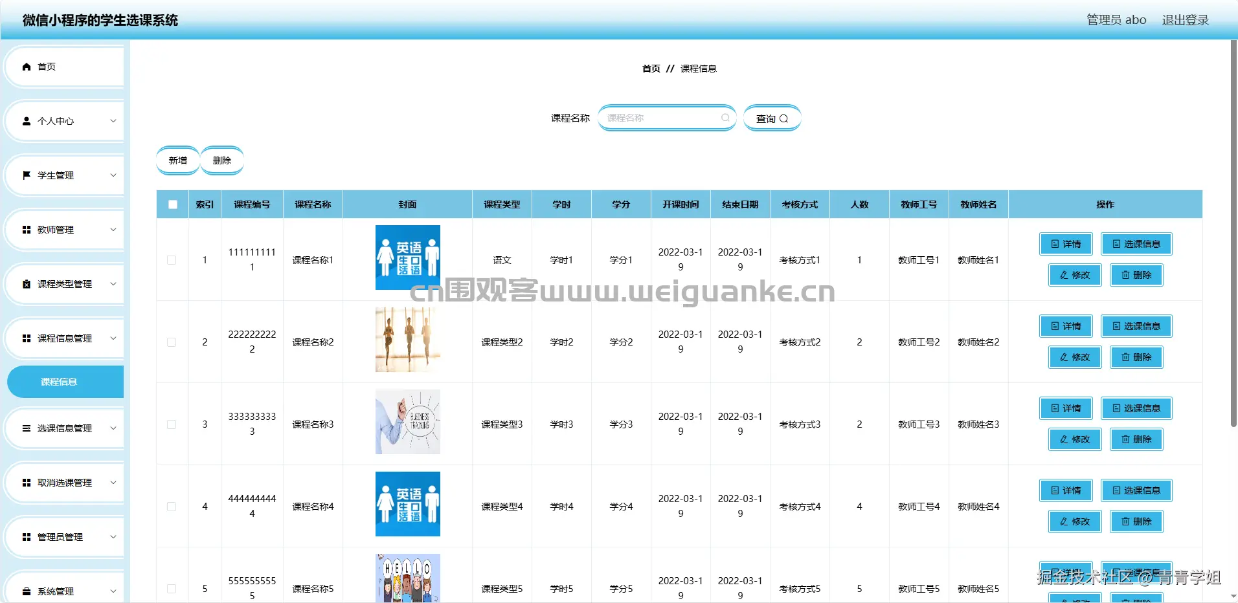
Task: Click the 修改 pencil icon in row 课程名称2
Action: click(x=1064, y=357)
